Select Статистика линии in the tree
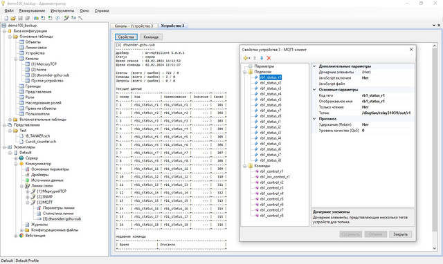Image resolution: width=443 pixels, height=264 pixels. (x=58, y=214)
